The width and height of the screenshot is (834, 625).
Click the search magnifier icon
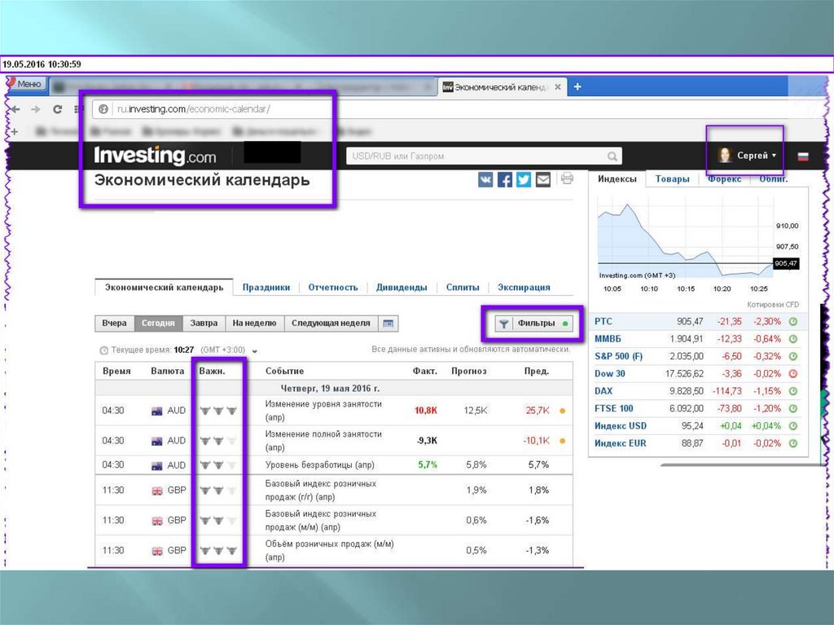coord(612,156)
